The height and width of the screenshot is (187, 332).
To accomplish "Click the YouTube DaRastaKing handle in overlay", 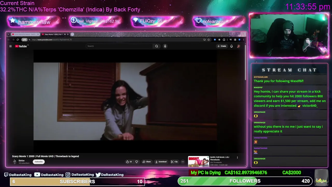I will pos(49,175).
